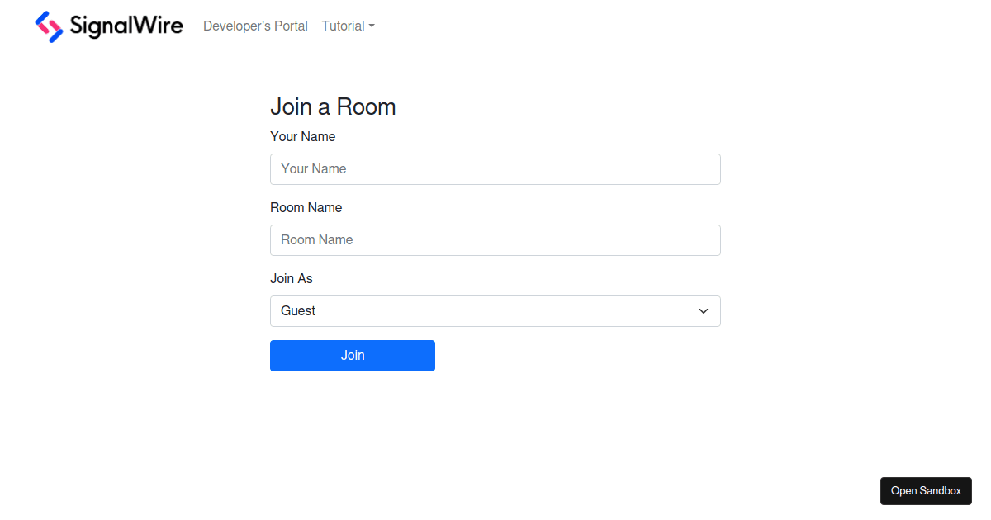Image resolution: width=991 pixels, height=520 pixels.
Task: Focus the input below the Your Name label
Action: coord(495,168)
